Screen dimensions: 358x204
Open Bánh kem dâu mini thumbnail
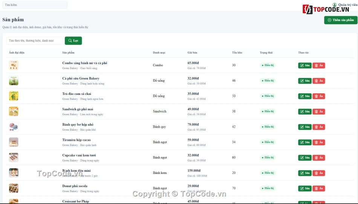coord(14,173)
